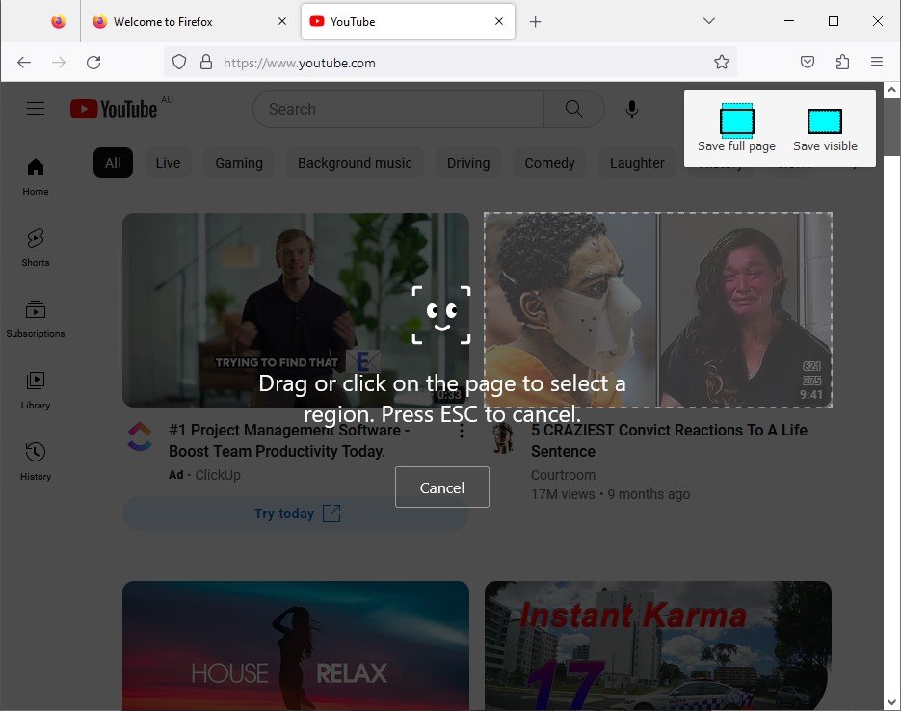Open the Extensions puzzle icon

(842, 62)
